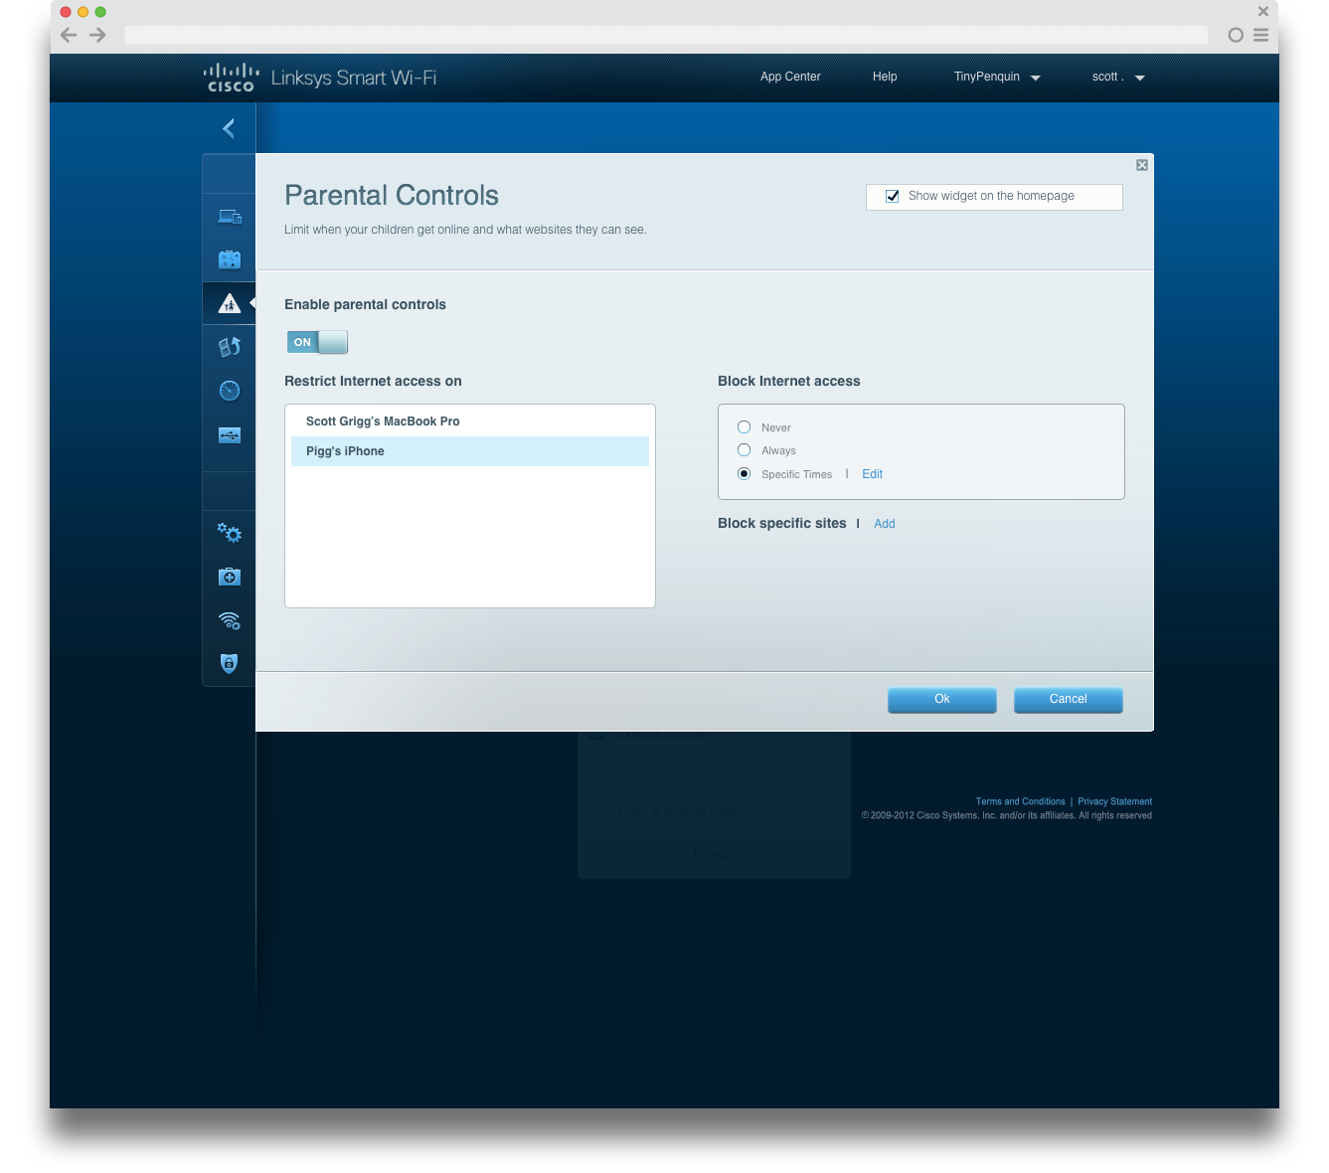Click Add next to Block specific sites

[885, 524]
